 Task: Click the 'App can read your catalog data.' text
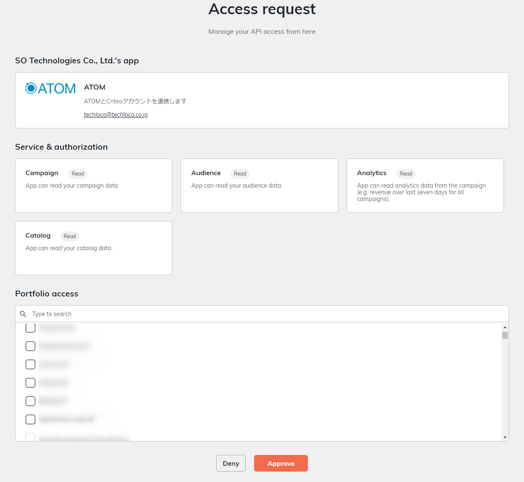pos(69,248)
